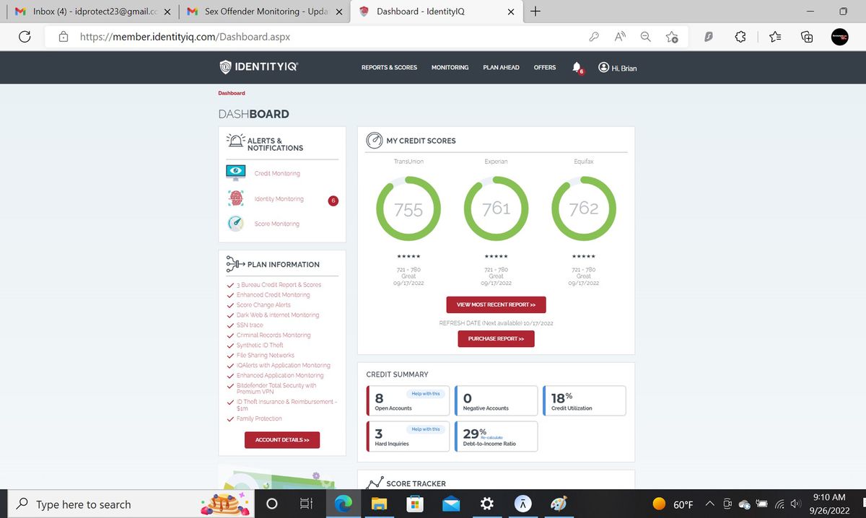Click the Plan Information signpost icon
This screenshot has height=518, width=866.
click(x=232, y=263)
